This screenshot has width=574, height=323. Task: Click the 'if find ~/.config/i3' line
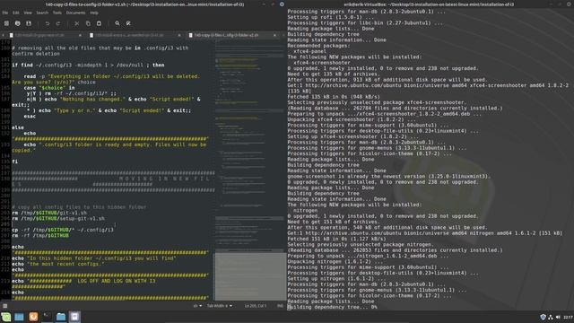(x=88, y=65)
